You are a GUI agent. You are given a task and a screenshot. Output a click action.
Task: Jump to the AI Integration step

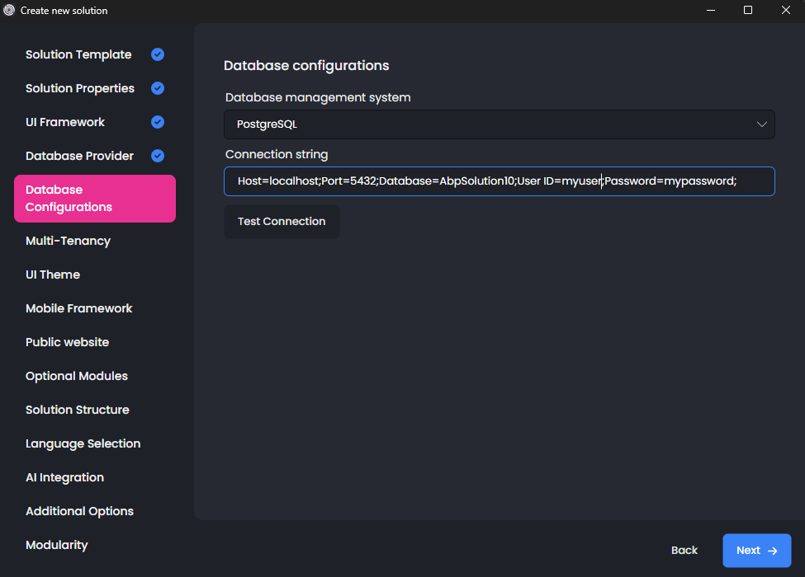tap(64, 477)
